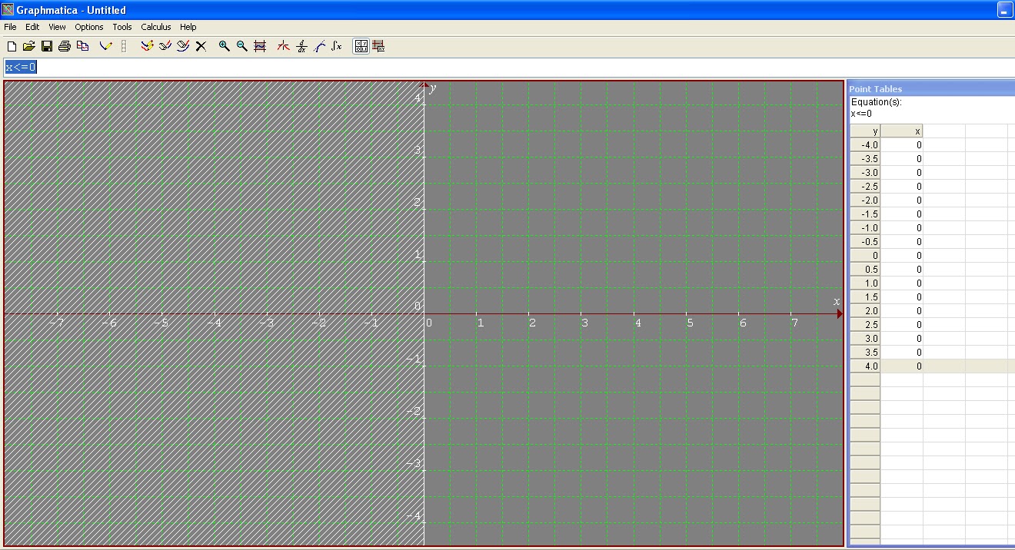Image resolution: width=1015 pixels, height=550 pixels.
Task: Select row header -4.0
Action: [x=865, y=145]
